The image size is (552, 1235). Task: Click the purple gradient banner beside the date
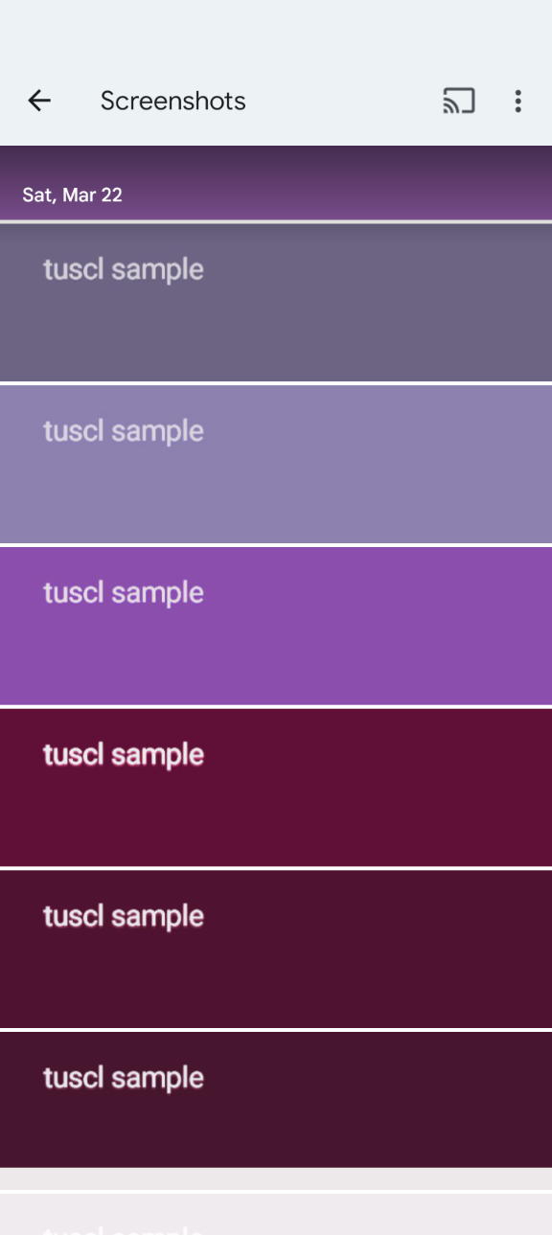coord(276,183)
